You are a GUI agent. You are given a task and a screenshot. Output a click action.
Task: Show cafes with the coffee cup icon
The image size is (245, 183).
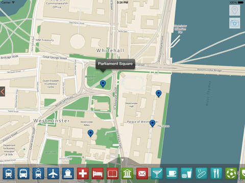(x=172, y=173)
